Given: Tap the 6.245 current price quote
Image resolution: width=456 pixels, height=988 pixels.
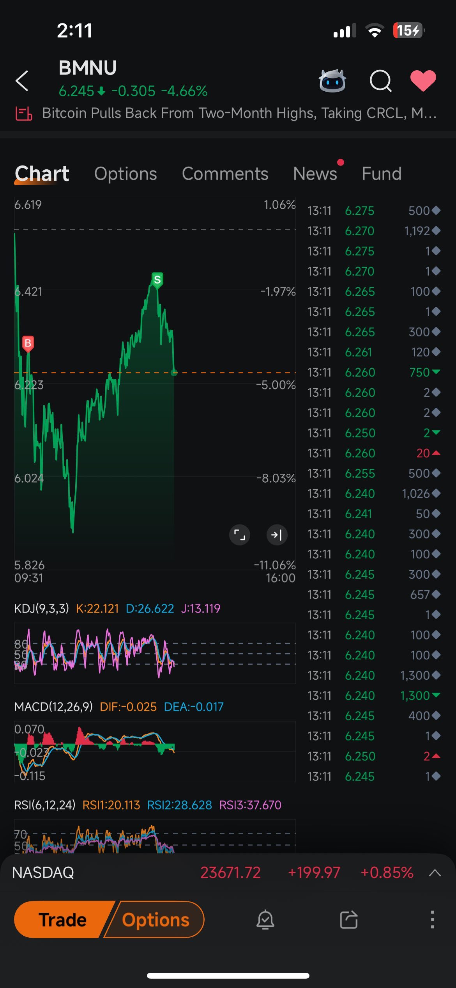Looking at the screenshot, I should (x=76, y=91).
